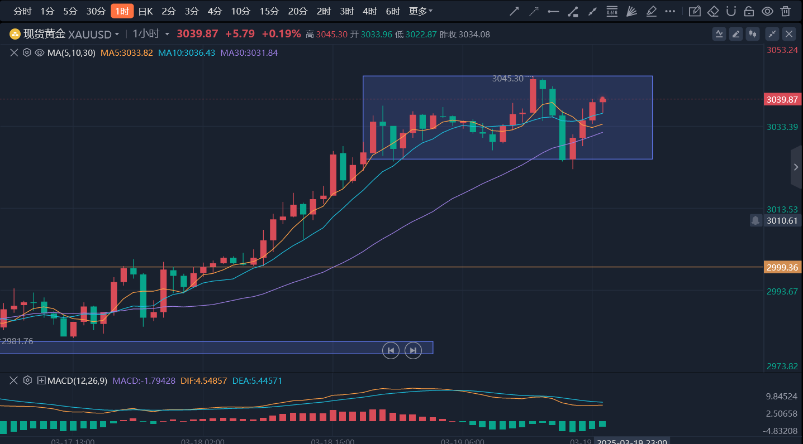Switch to 3时 timeframe

click(x=346, y=11)
